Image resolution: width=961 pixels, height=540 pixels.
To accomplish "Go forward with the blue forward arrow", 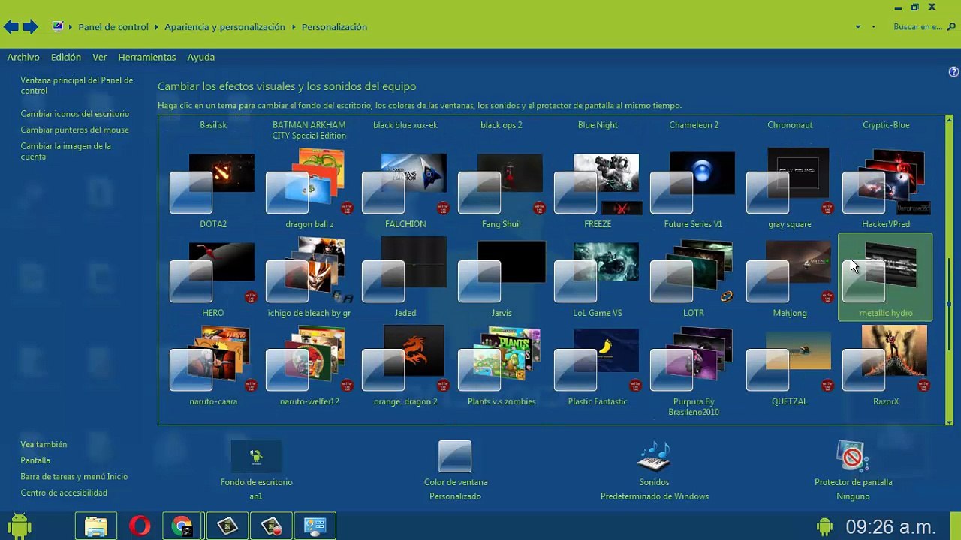I will click(30, 27).
